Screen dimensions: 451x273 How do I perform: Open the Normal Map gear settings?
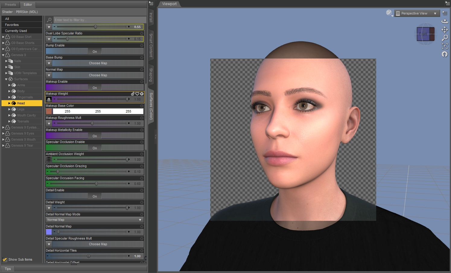pyautogui.click(x=142, y=70)
